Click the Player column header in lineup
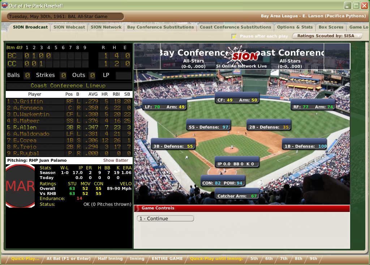The image size is (370, 265). click(35, 94)
